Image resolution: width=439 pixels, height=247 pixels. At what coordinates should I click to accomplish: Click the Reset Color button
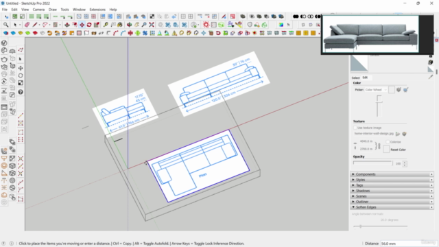point(398,150)
